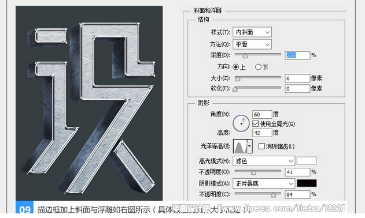Image resolution: width=365 pixels, height=218 pixels.
Task: Toggle 使用全局光 global light checkbox
Action: click(x=255, y=124)
